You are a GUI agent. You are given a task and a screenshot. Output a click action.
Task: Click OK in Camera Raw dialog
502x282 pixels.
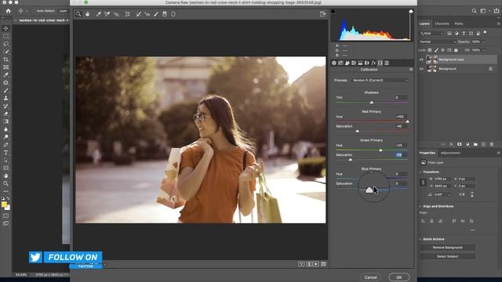[x=399, y=277]
